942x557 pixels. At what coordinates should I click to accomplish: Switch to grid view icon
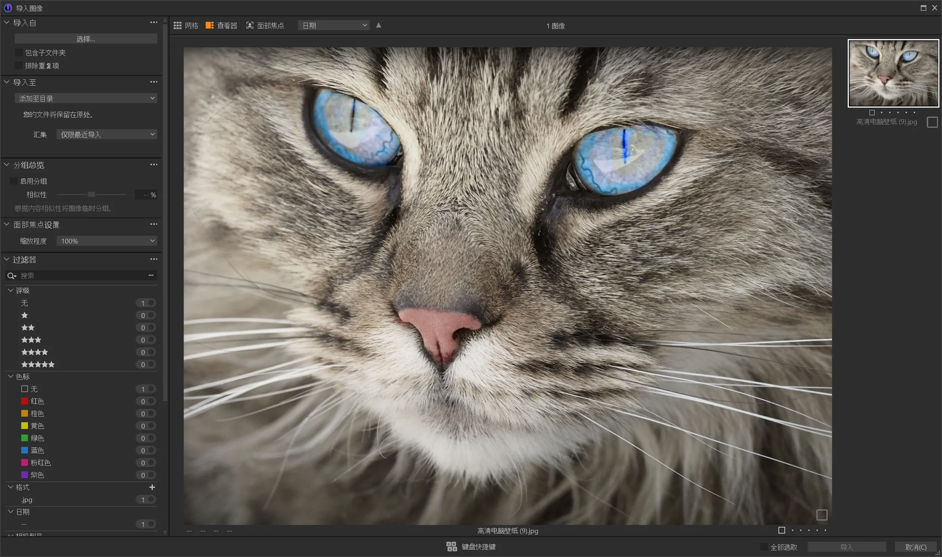177,26
